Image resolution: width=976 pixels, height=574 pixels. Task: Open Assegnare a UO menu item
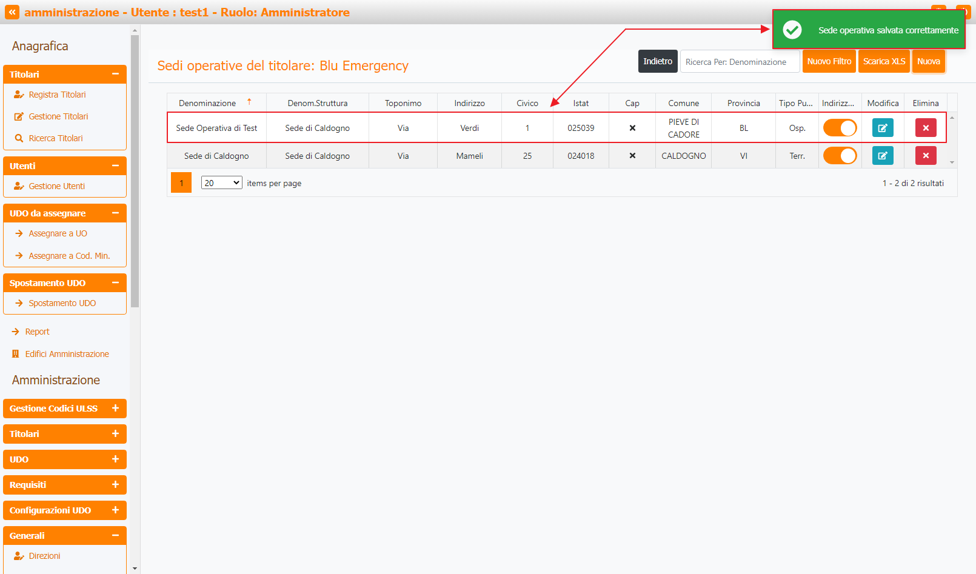pos(58,233)
